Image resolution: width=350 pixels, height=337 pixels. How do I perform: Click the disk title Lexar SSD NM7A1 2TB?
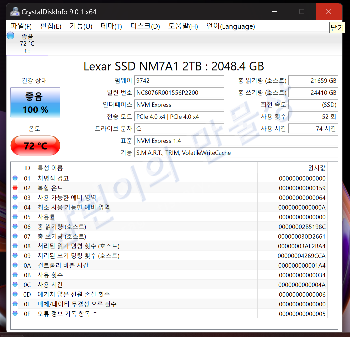pyautogui.click(x=174, y=66)
